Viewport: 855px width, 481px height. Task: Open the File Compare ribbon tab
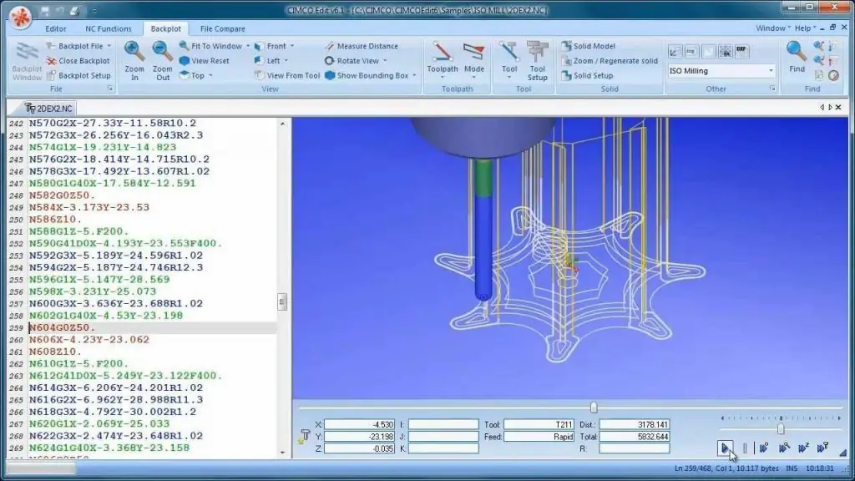[x=222, y=29]
